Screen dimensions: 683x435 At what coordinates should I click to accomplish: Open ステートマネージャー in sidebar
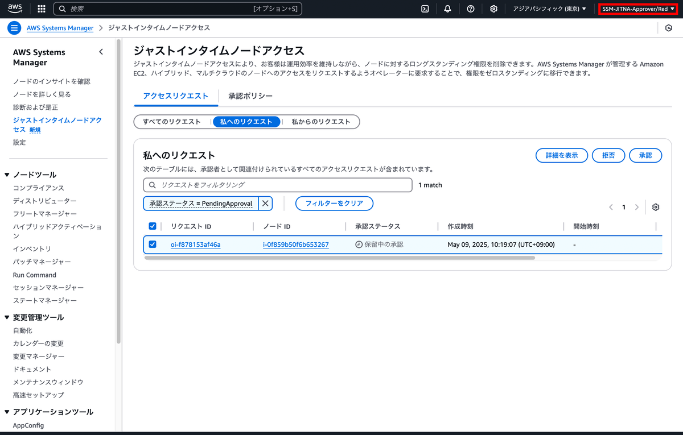[x=45, y=300]
